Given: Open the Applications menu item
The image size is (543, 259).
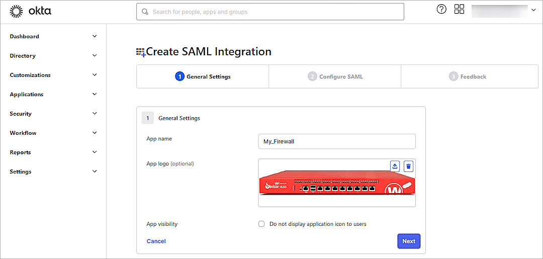Looking at the screenshot, I should click(x=27, y=95).
